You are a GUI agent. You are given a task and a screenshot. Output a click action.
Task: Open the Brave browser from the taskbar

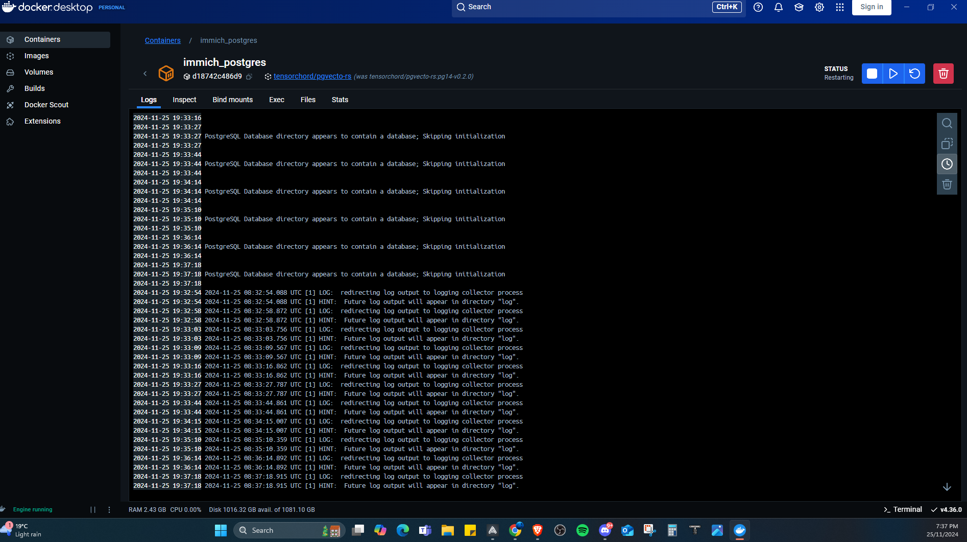click(x=538, y=530)
